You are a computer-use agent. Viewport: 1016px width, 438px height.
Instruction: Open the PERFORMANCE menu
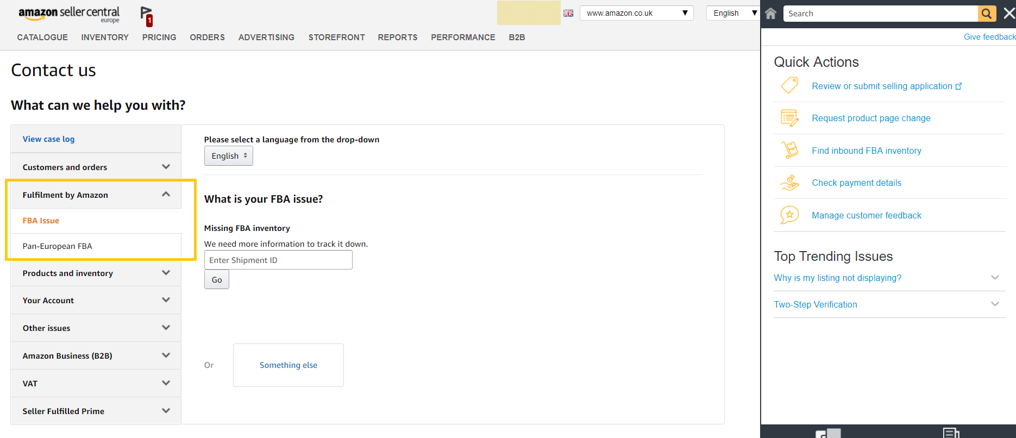click(x=463, y=37)
